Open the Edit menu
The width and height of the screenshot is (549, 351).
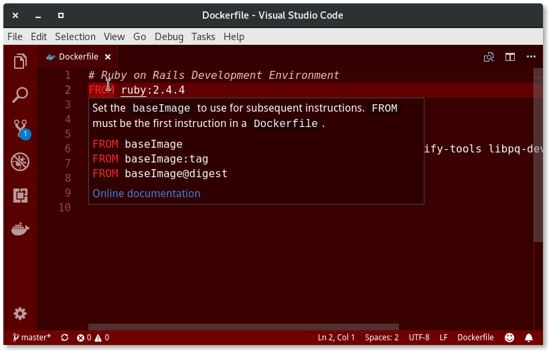39,37
